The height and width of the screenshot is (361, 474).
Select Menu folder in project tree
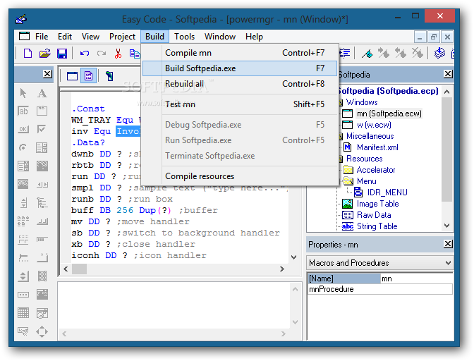[366, 181]
